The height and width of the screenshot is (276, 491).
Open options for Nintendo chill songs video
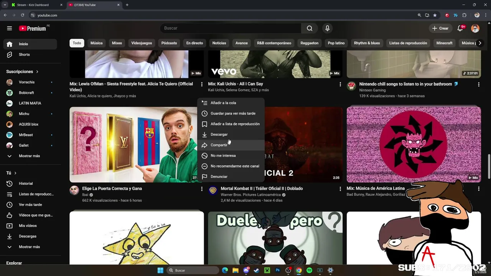tap(478, 84)
